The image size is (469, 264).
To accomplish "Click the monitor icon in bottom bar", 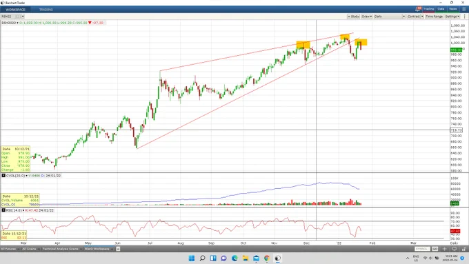I will point(455,249).
